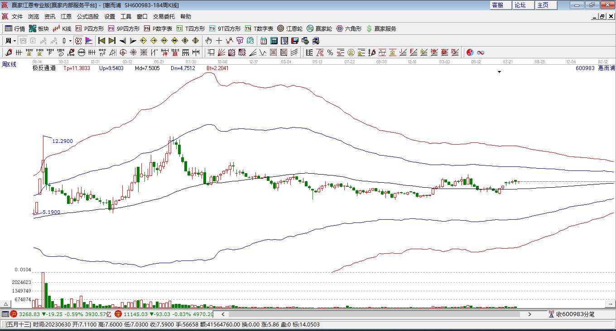
Task: Toggle the 极反通道 indicator button
Action: coord(44,68)
